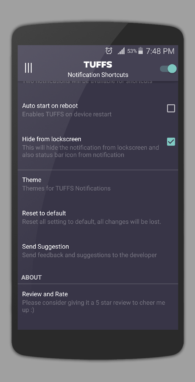
Task: Select Reset to default option
Action: pyautogui.click(x=98, y=217)
